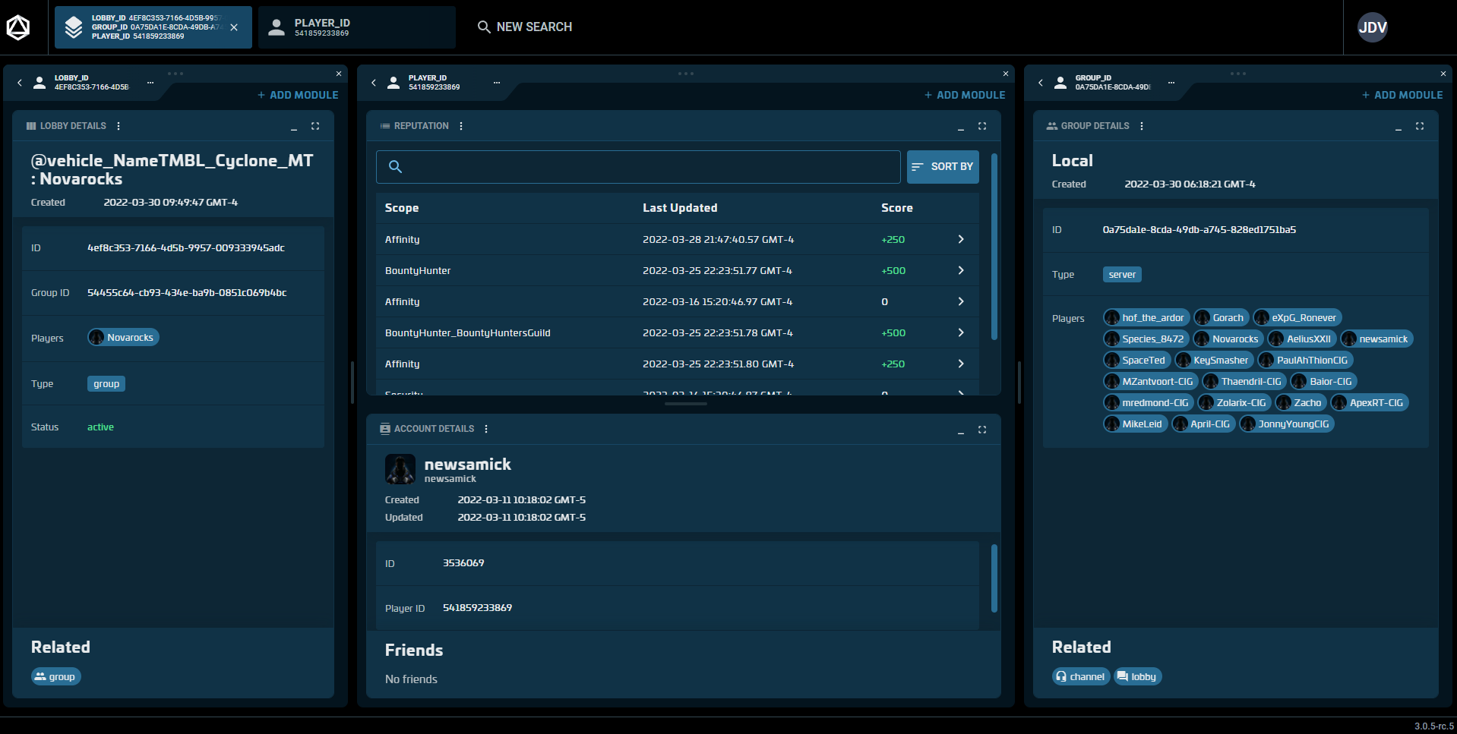Minimize the Lobby Details module
The image size is (1457, 734).
(x=293, y=127)
